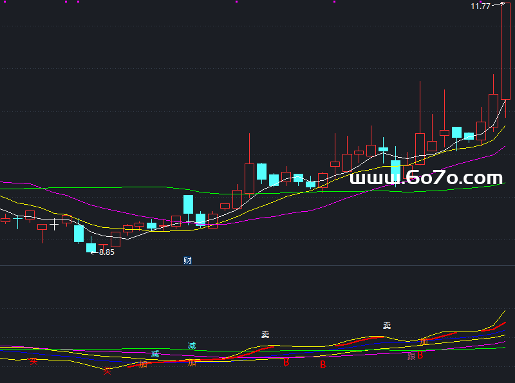Click the leftmost orange 加 signal
515x383 pixels.
(143, 364)
